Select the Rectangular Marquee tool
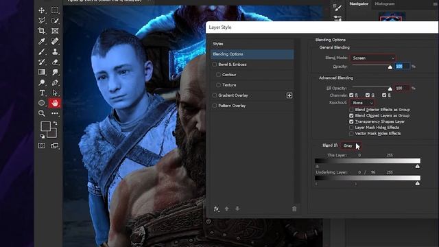 click(55, 10)
